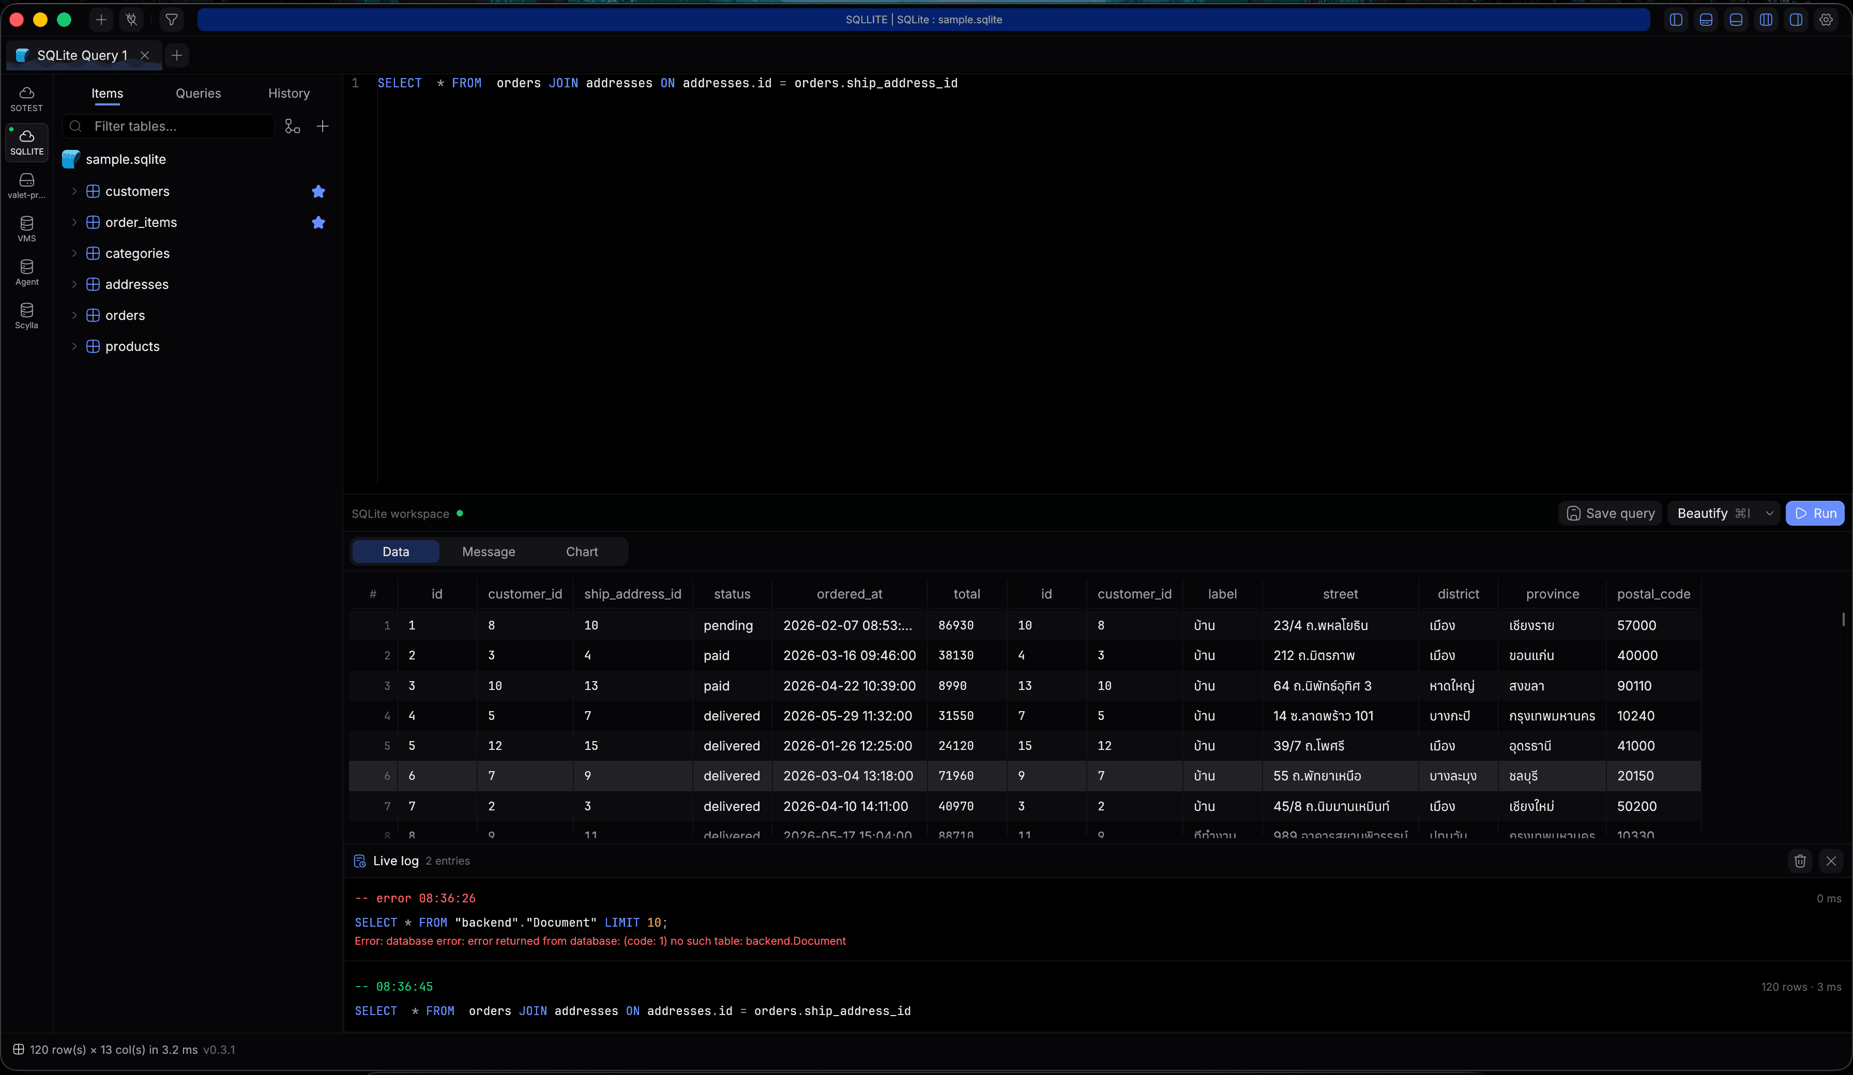Screen dimensions: 1853x1075
Task: Click the categories table grid icon
Action: point(93,253)
